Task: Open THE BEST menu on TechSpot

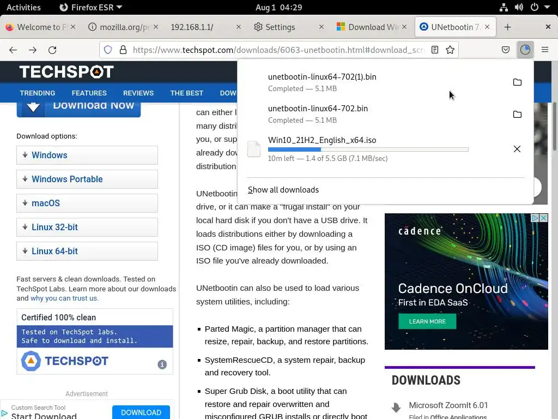Action: click(186, 93)
